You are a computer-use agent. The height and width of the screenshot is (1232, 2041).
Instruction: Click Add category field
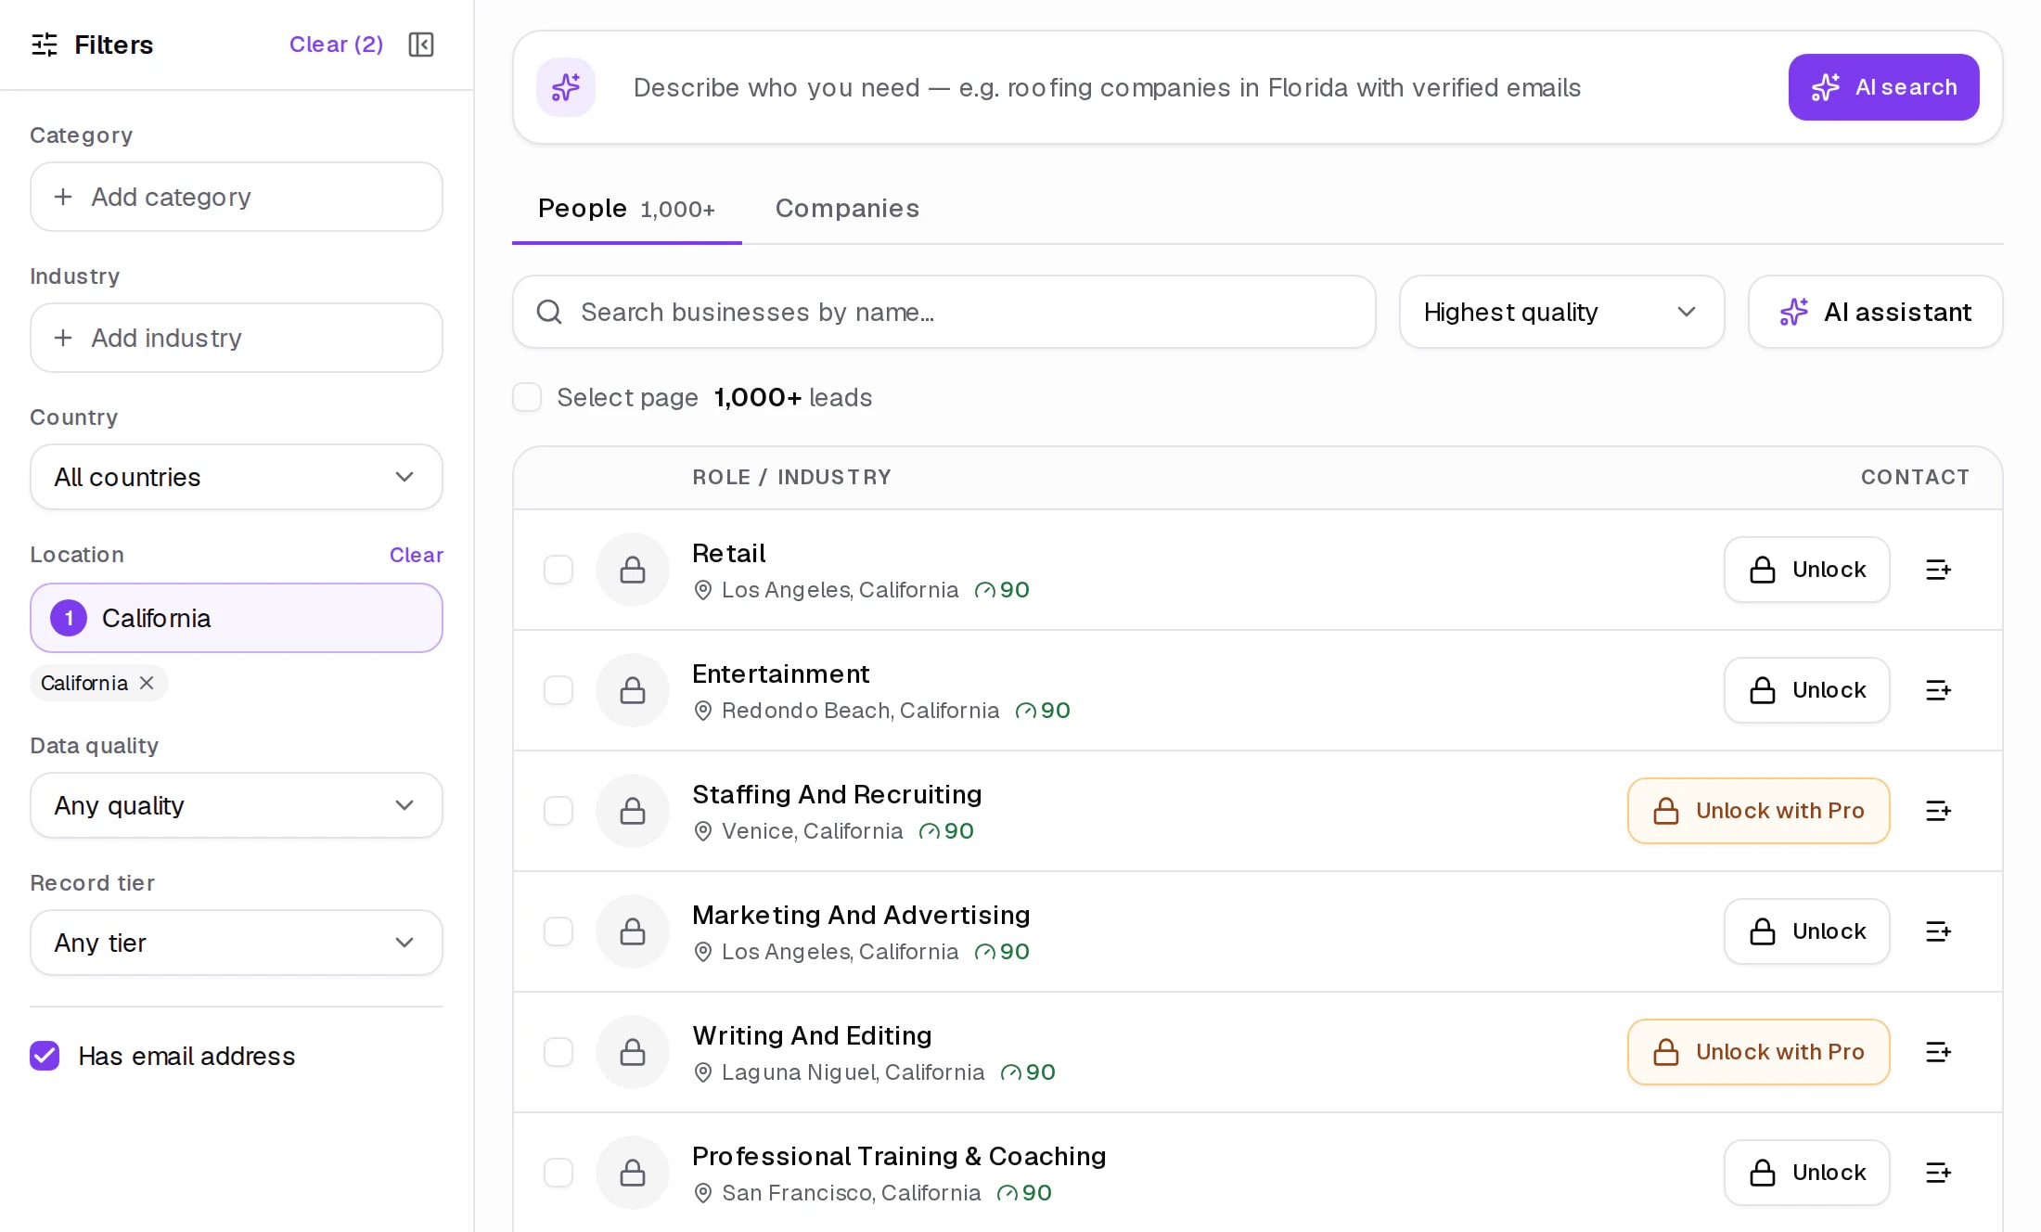click(x=237, y=197)
